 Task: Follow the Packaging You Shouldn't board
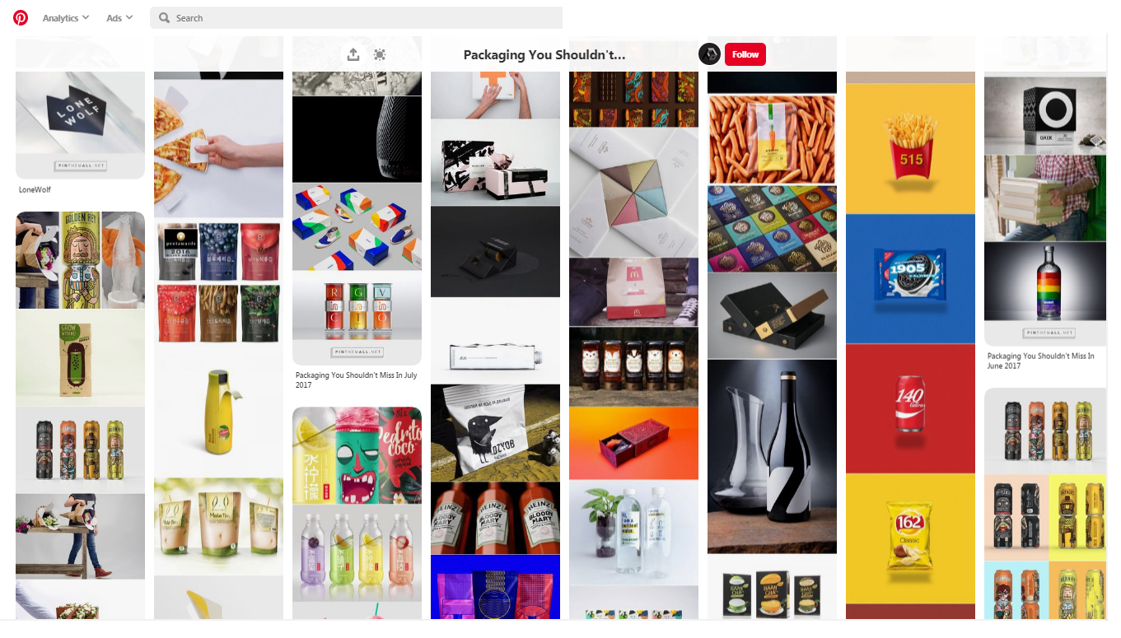(745, 54)
